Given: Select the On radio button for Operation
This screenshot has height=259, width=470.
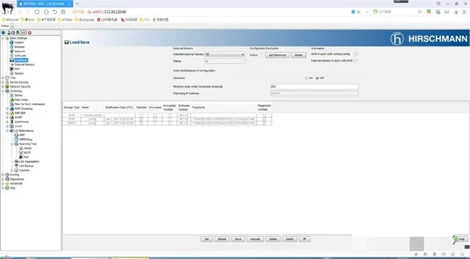Looking at the screenshot, I should 306,78.
